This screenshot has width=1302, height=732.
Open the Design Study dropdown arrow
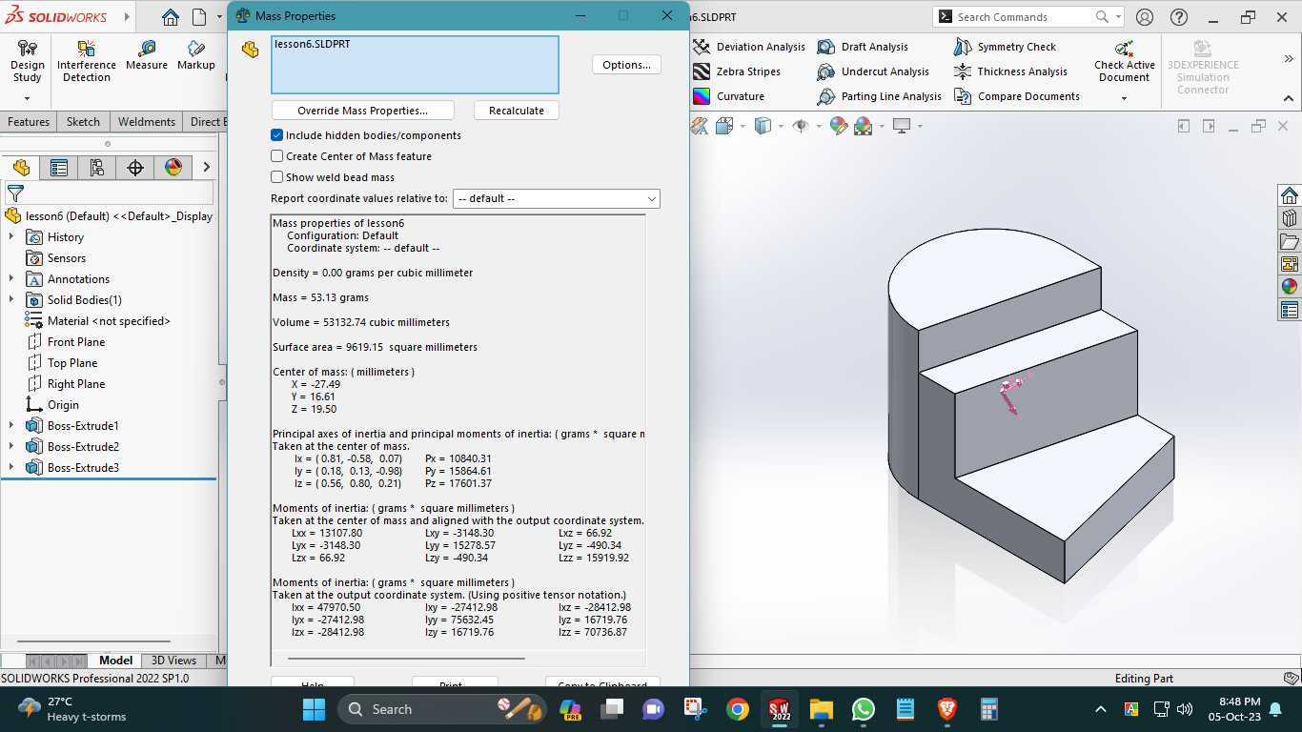point(27,97)
